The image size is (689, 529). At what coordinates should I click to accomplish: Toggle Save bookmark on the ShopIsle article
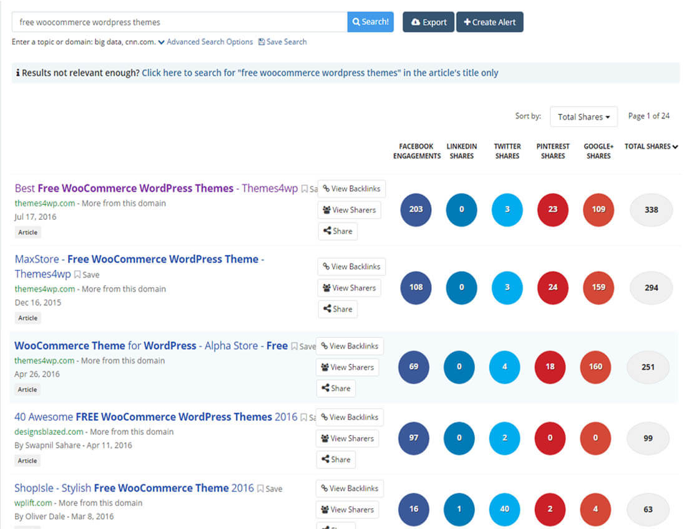[260, 488]
